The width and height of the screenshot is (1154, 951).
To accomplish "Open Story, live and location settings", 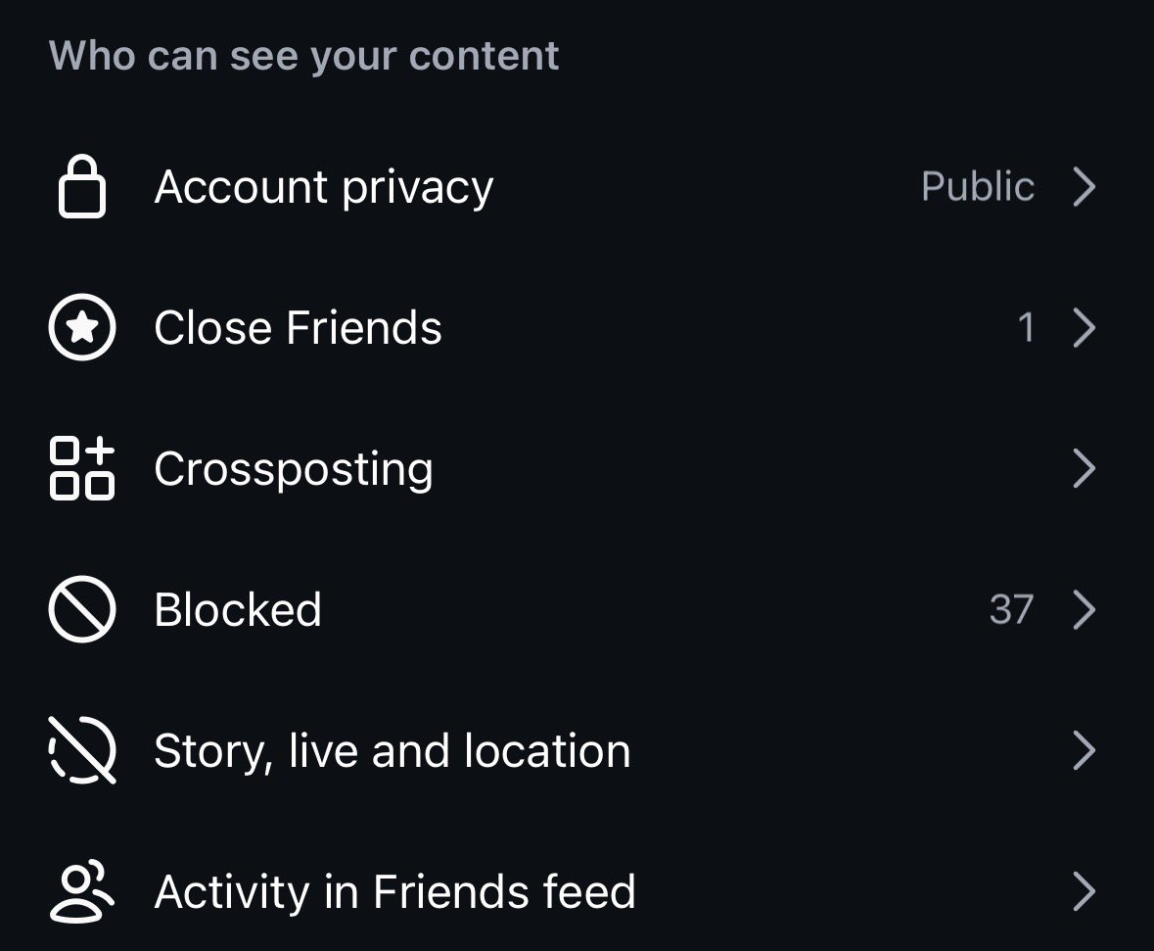I will click(x=577, y=750).
